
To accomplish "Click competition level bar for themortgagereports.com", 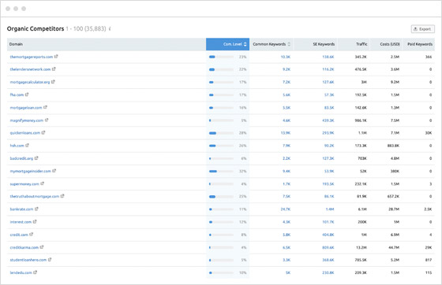I will [221, 57].
